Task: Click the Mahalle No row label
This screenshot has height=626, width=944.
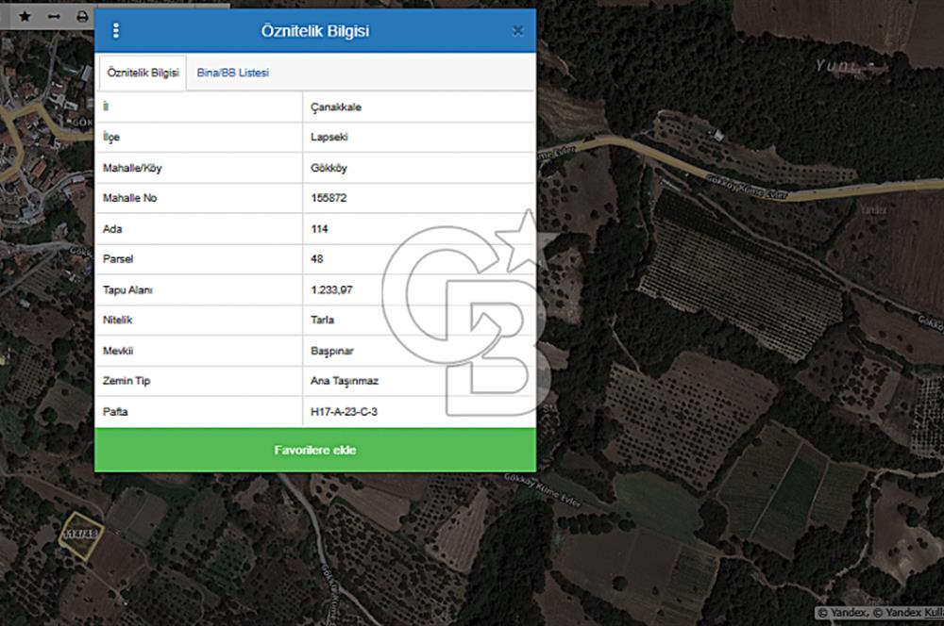Action: [129, 198]
